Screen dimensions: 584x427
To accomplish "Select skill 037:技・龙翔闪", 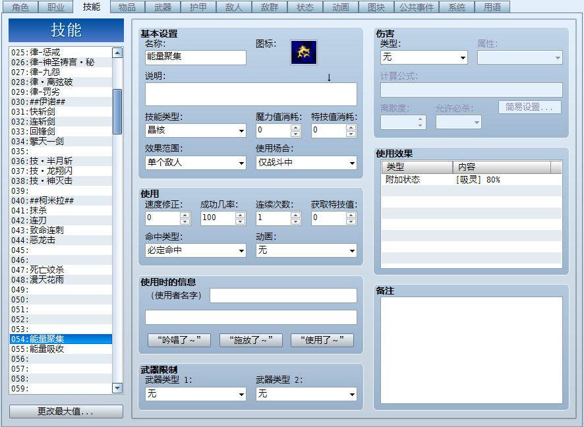I will (61, 171).
